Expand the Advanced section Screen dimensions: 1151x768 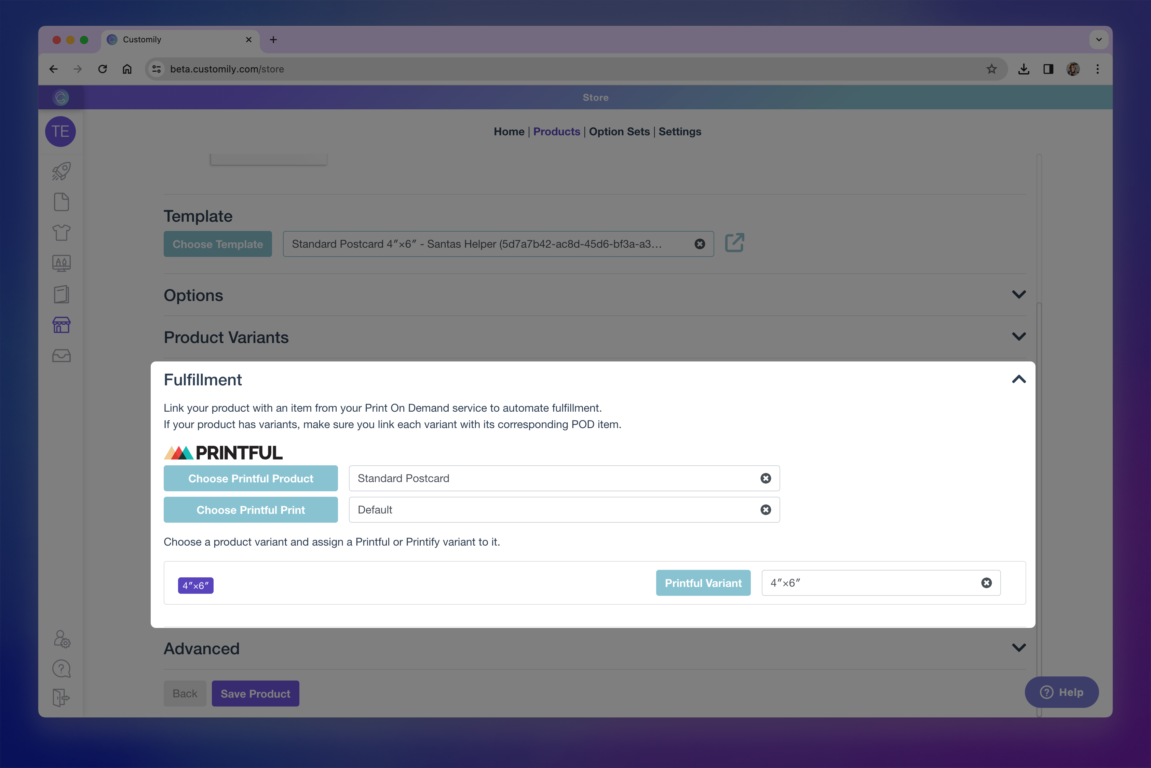[x=1019, y=648]
